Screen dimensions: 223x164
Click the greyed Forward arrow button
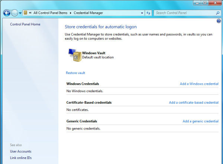14,13
